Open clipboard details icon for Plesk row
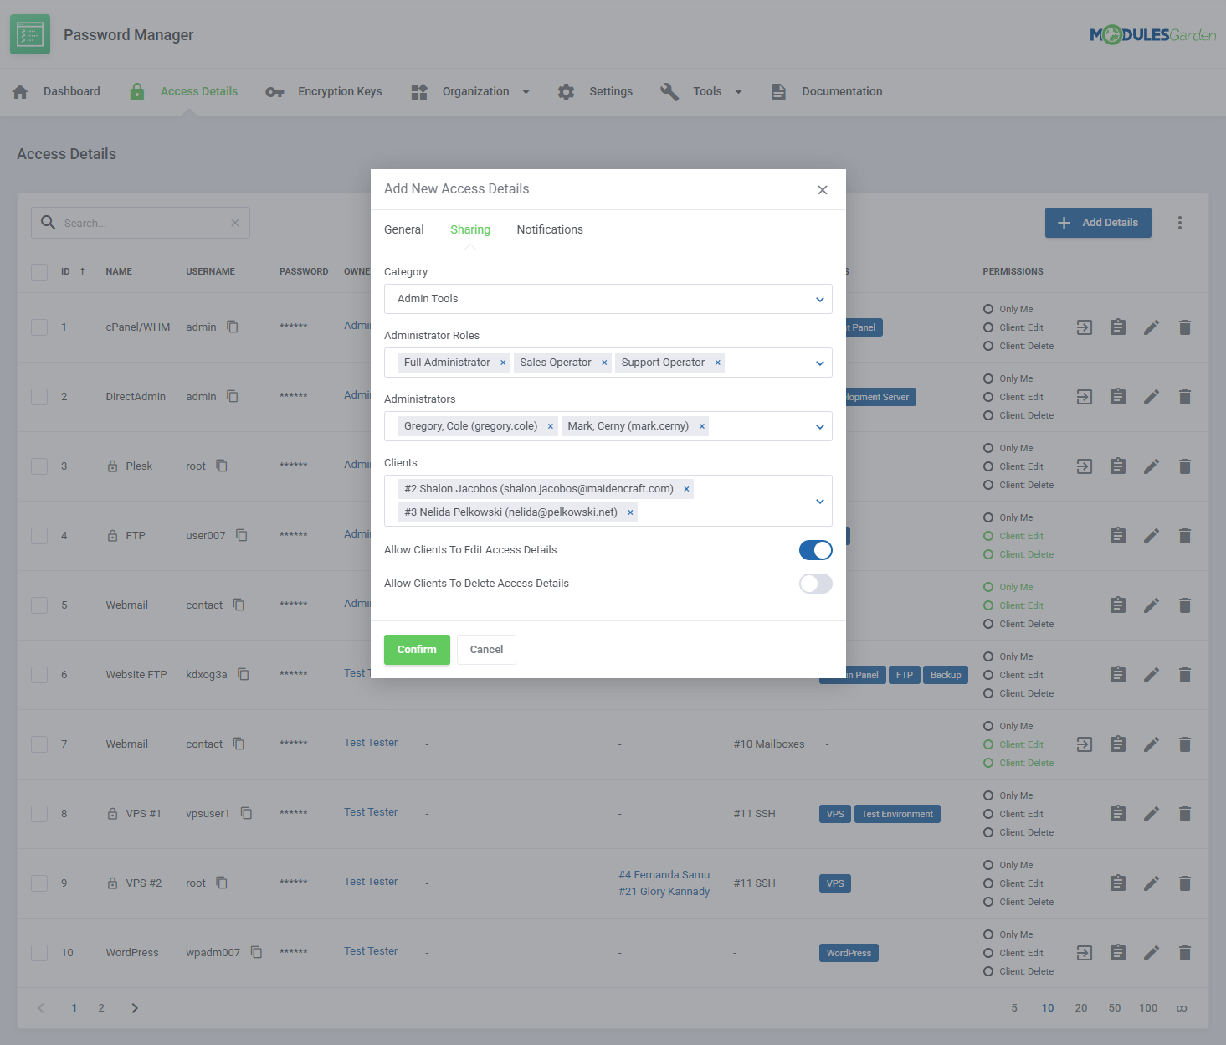The height and width of the screenshot is (1045, 1226). (1117, 466)
